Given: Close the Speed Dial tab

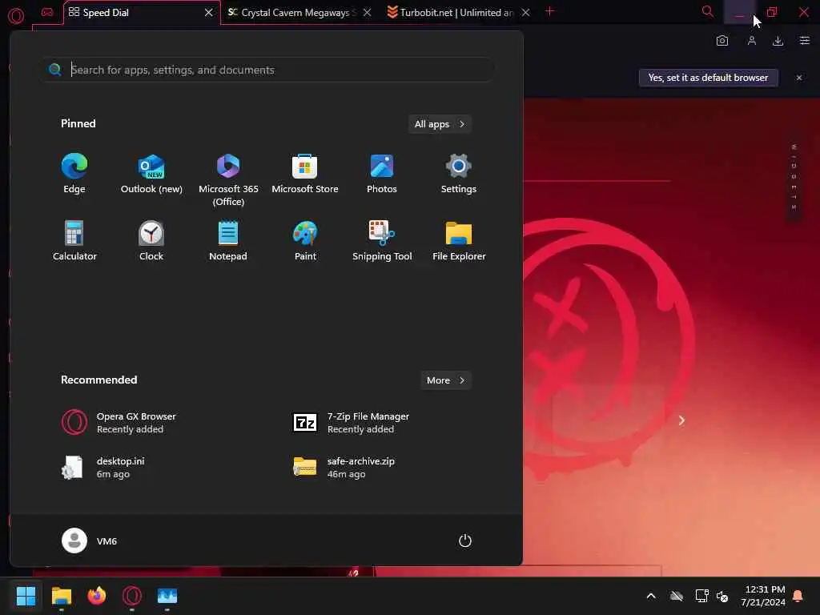Looking at the screenshot, I should click(x=209, y=13).
